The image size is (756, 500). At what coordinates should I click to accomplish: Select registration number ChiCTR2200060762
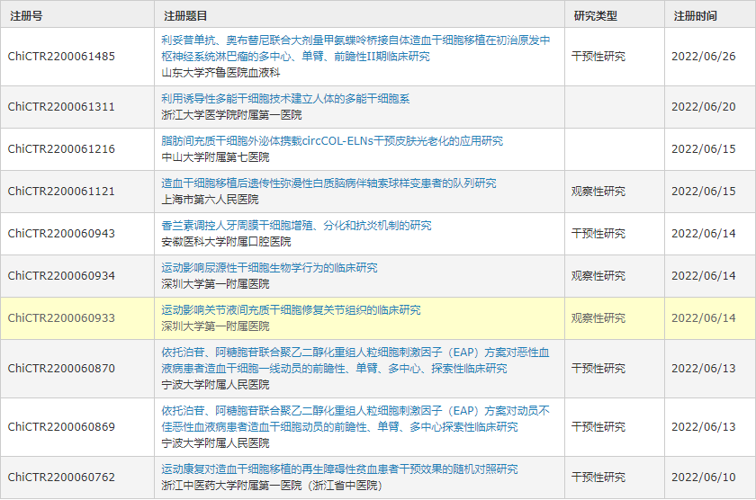[x=61, y=478]
